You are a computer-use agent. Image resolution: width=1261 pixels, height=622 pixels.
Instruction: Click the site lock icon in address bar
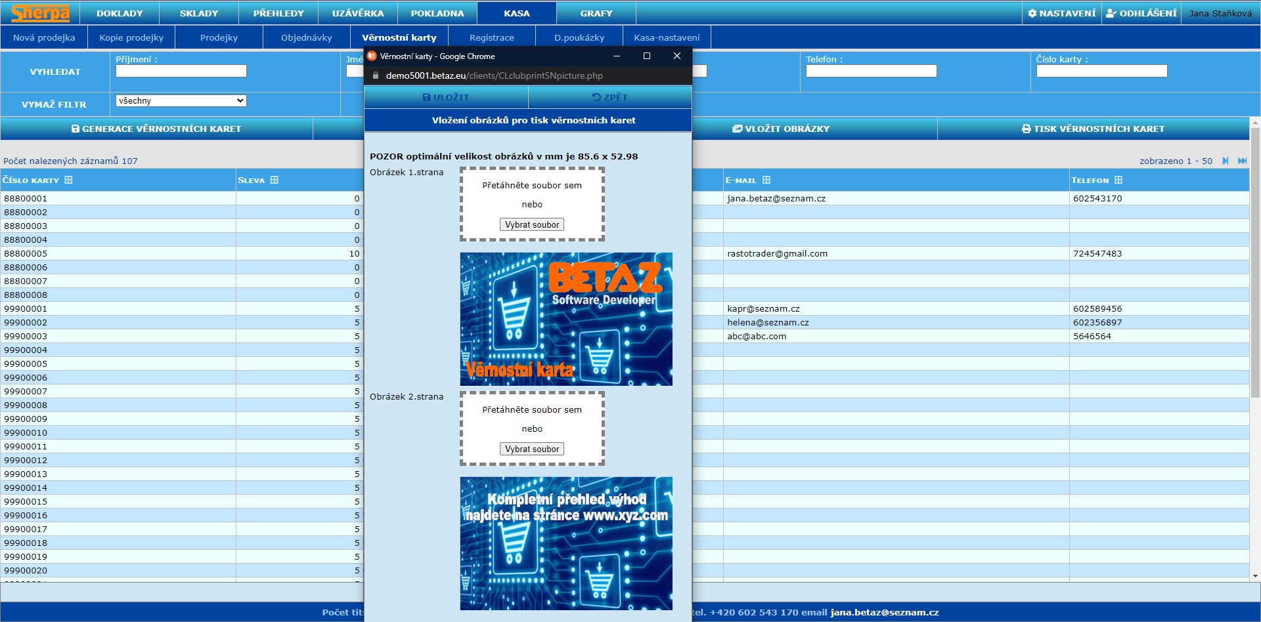pyautogui.click(x=376, y=75)
